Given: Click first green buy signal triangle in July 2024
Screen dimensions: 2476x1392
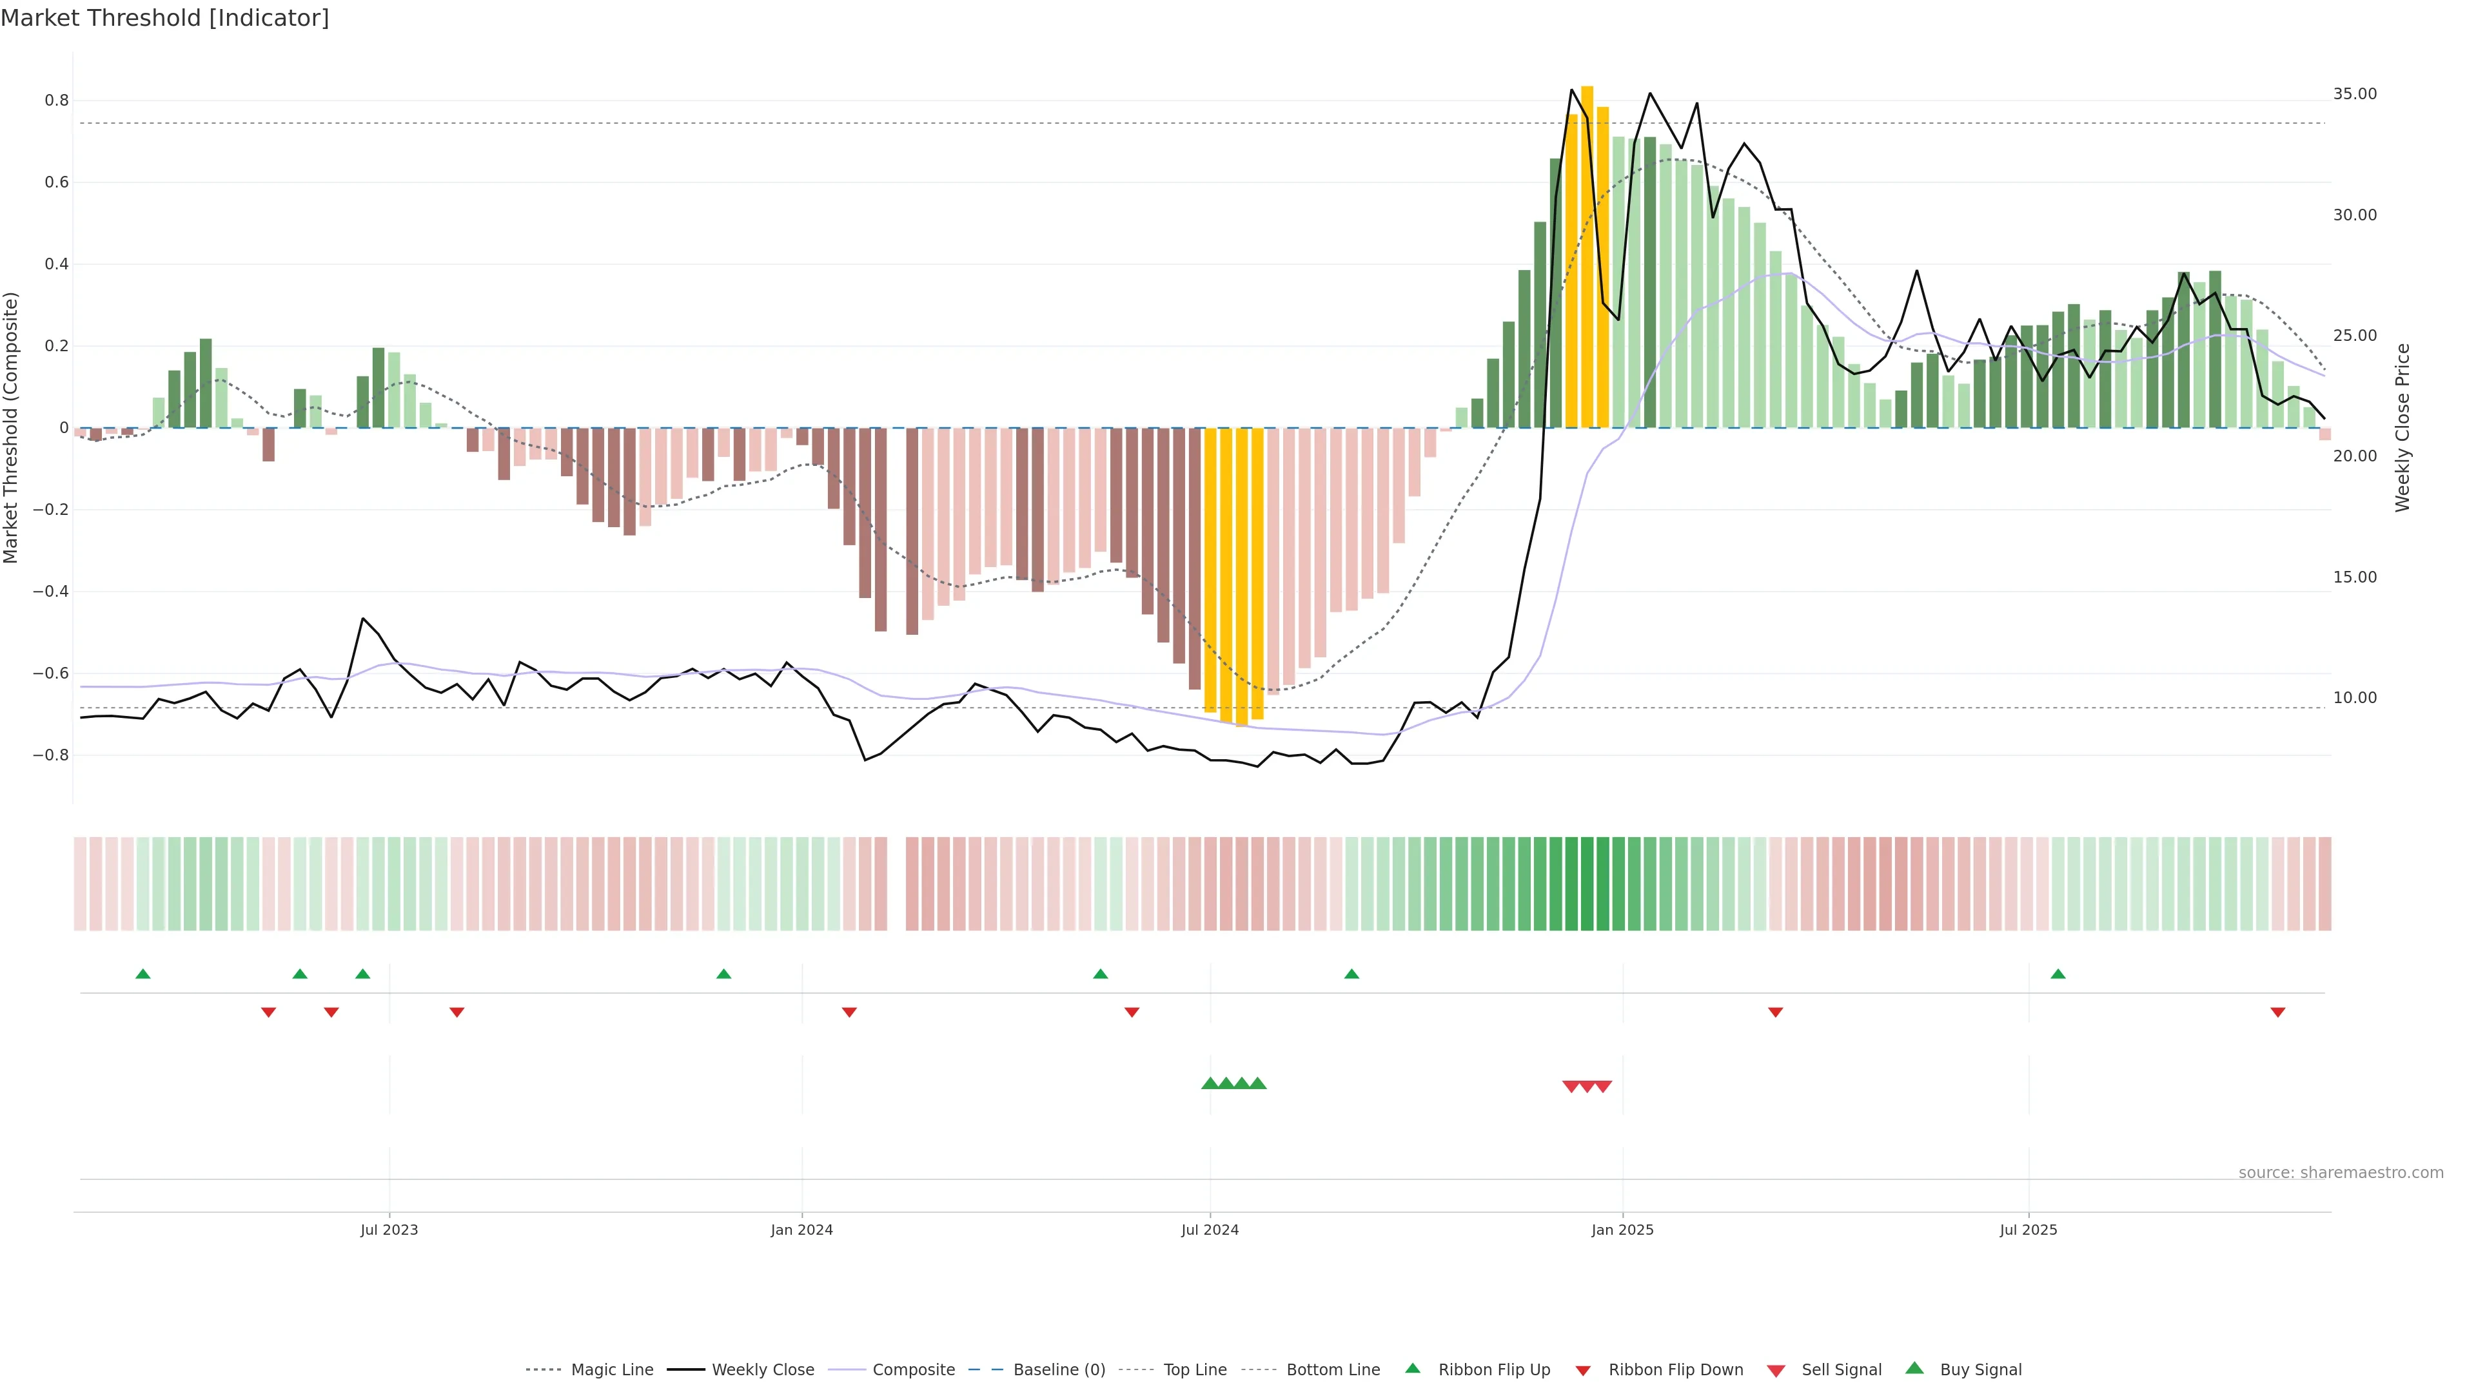Looking at the screenshot, I should coord(1210,1083).
